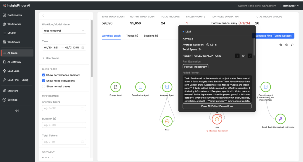This screenshot has width=303, height=162.
Task: Click the Factual Inaccuracy (4.17%) metric
Action: click(231, 23)
